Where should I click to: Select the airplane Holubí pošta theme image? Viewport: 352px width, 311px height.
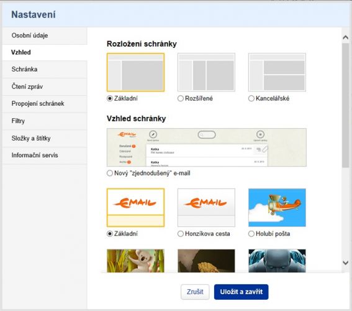click(277, 208)
